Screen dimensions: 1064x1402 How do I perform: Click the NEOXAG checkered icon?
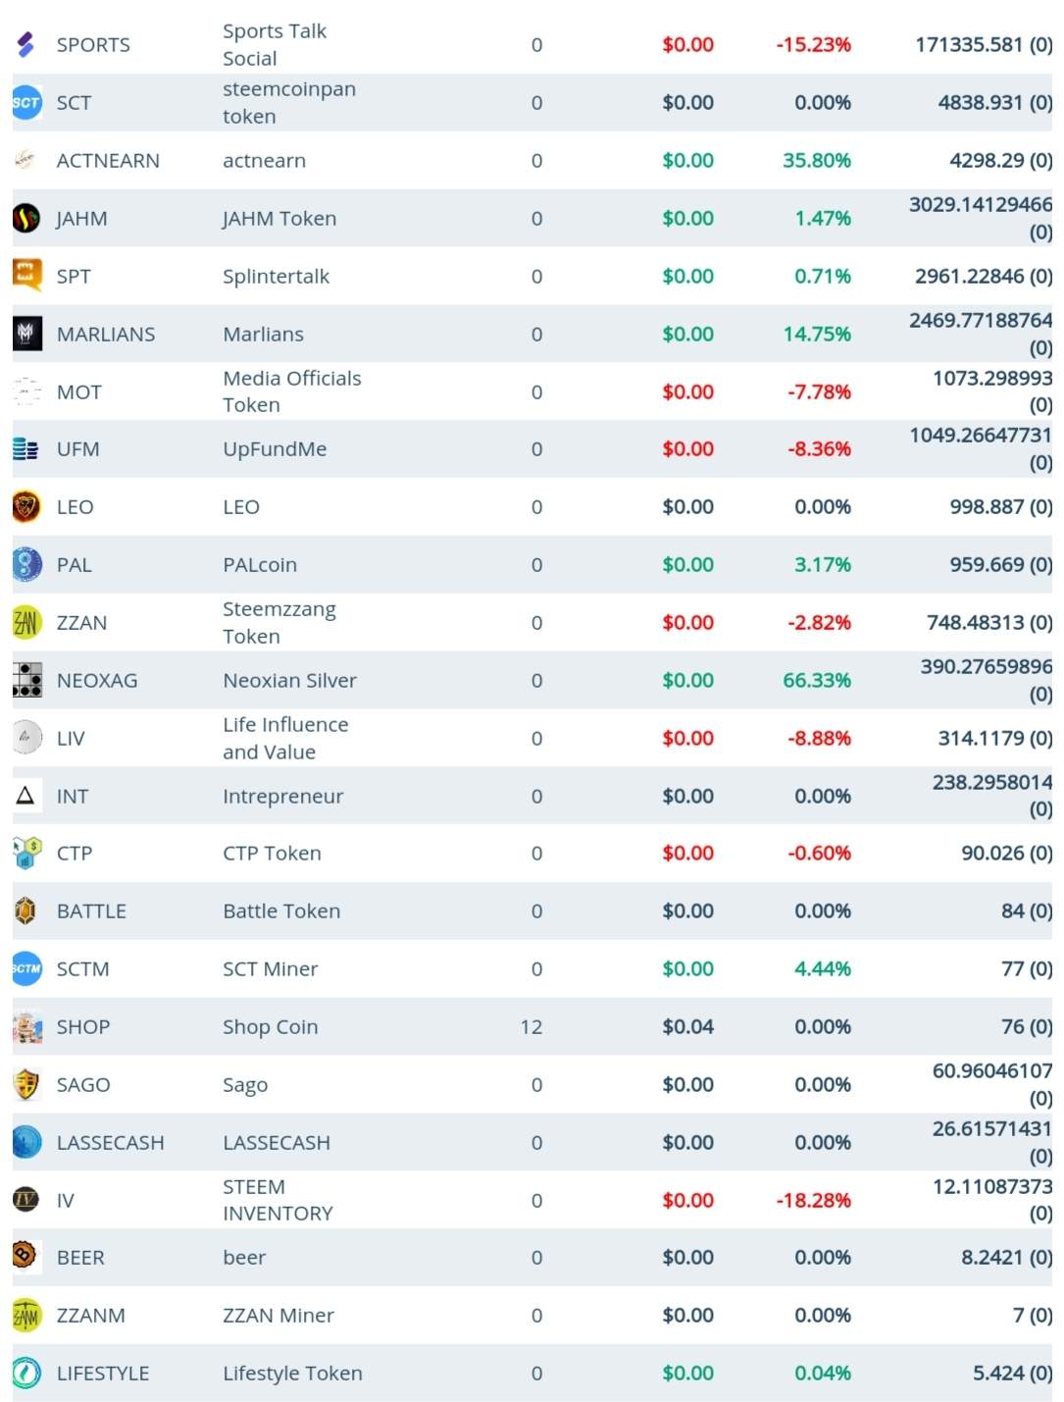coord(26,679)
